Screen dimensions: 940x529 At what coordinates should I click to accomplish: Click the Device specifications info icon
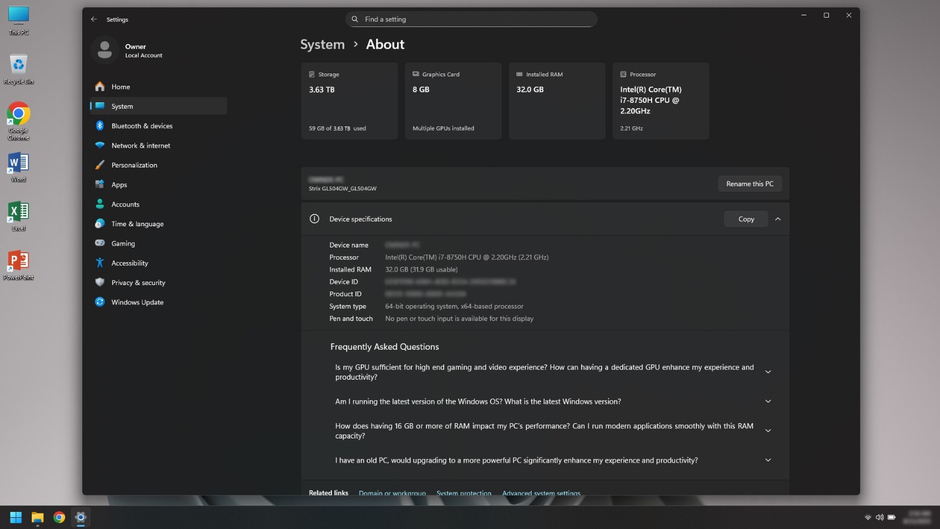314,219
